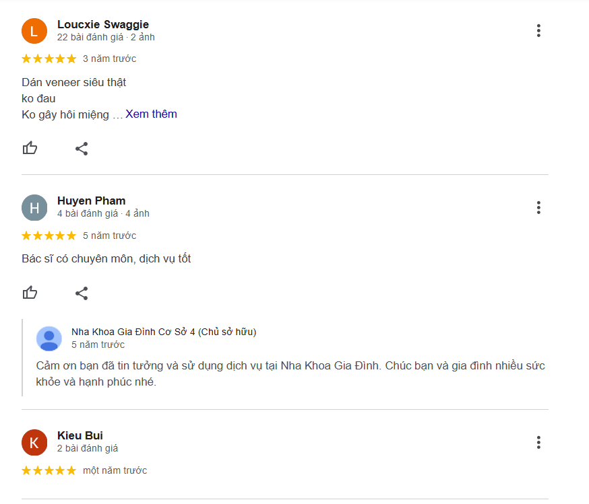The height and width of the screenshot is (504, 589).
Task: Click Nha Khoa Gia Đình owner avatar
Action: [49, 338]
